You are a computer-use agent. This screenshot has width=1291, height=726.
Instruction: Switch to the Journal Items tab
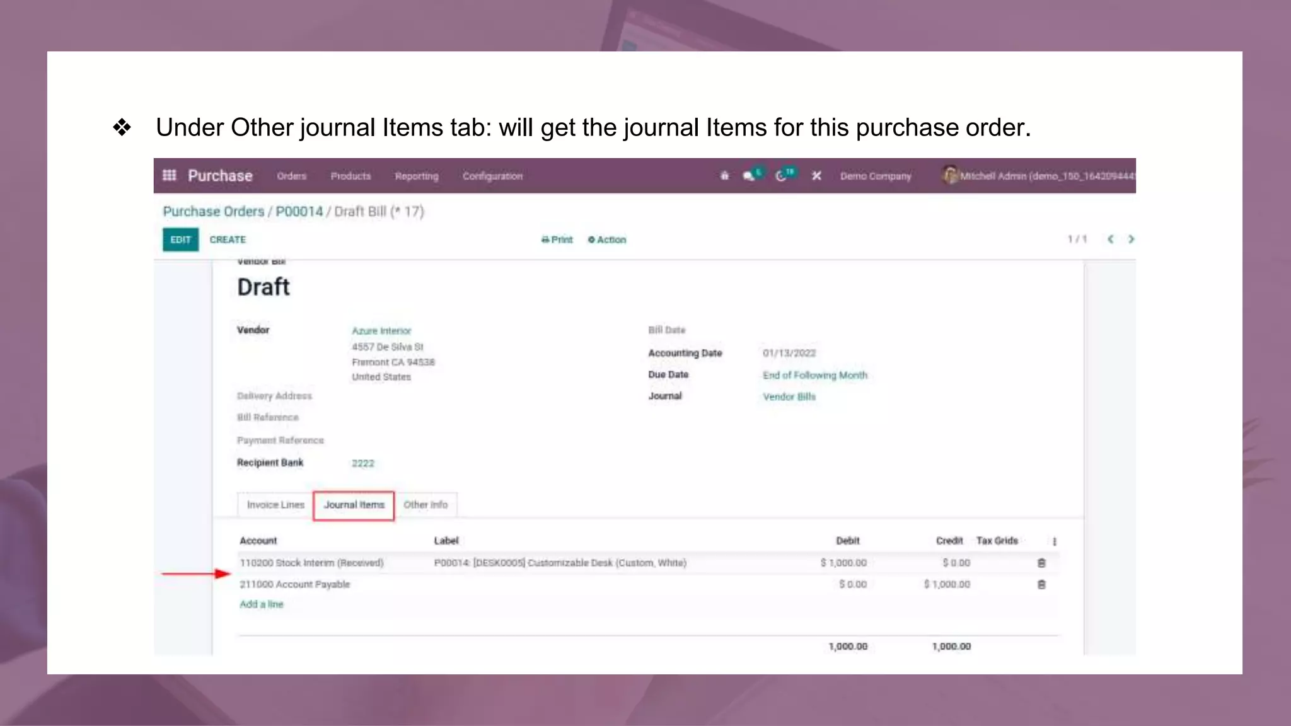354,505
